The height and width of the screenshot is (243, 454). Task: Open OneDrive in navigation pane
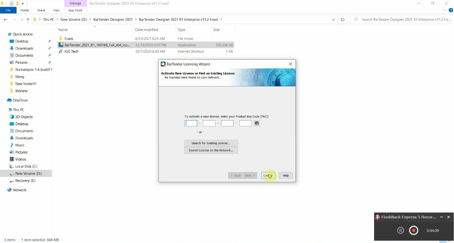pos(20,100)
